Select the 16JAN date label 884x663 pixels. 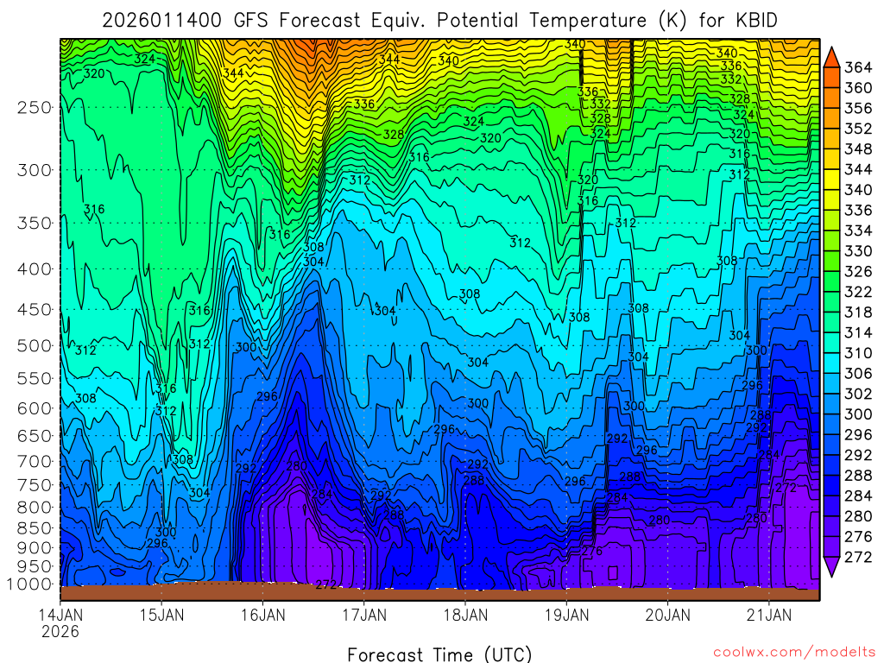pyautogui.click(x=263, y=615)
